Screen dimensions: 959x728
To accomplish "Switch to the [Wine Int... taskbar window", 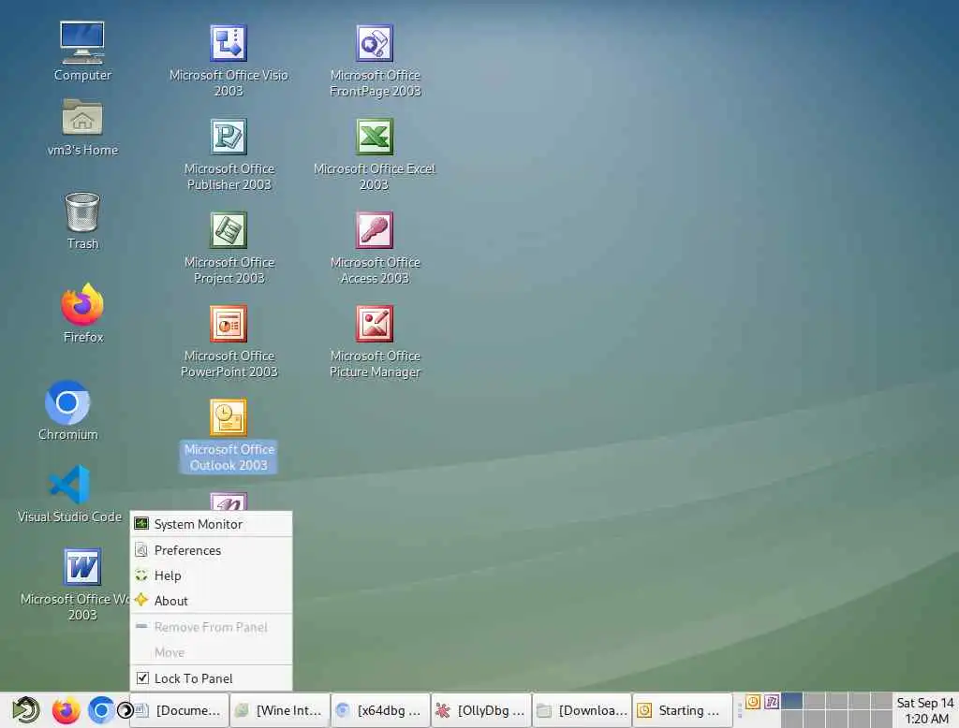I will click(280, 710).
